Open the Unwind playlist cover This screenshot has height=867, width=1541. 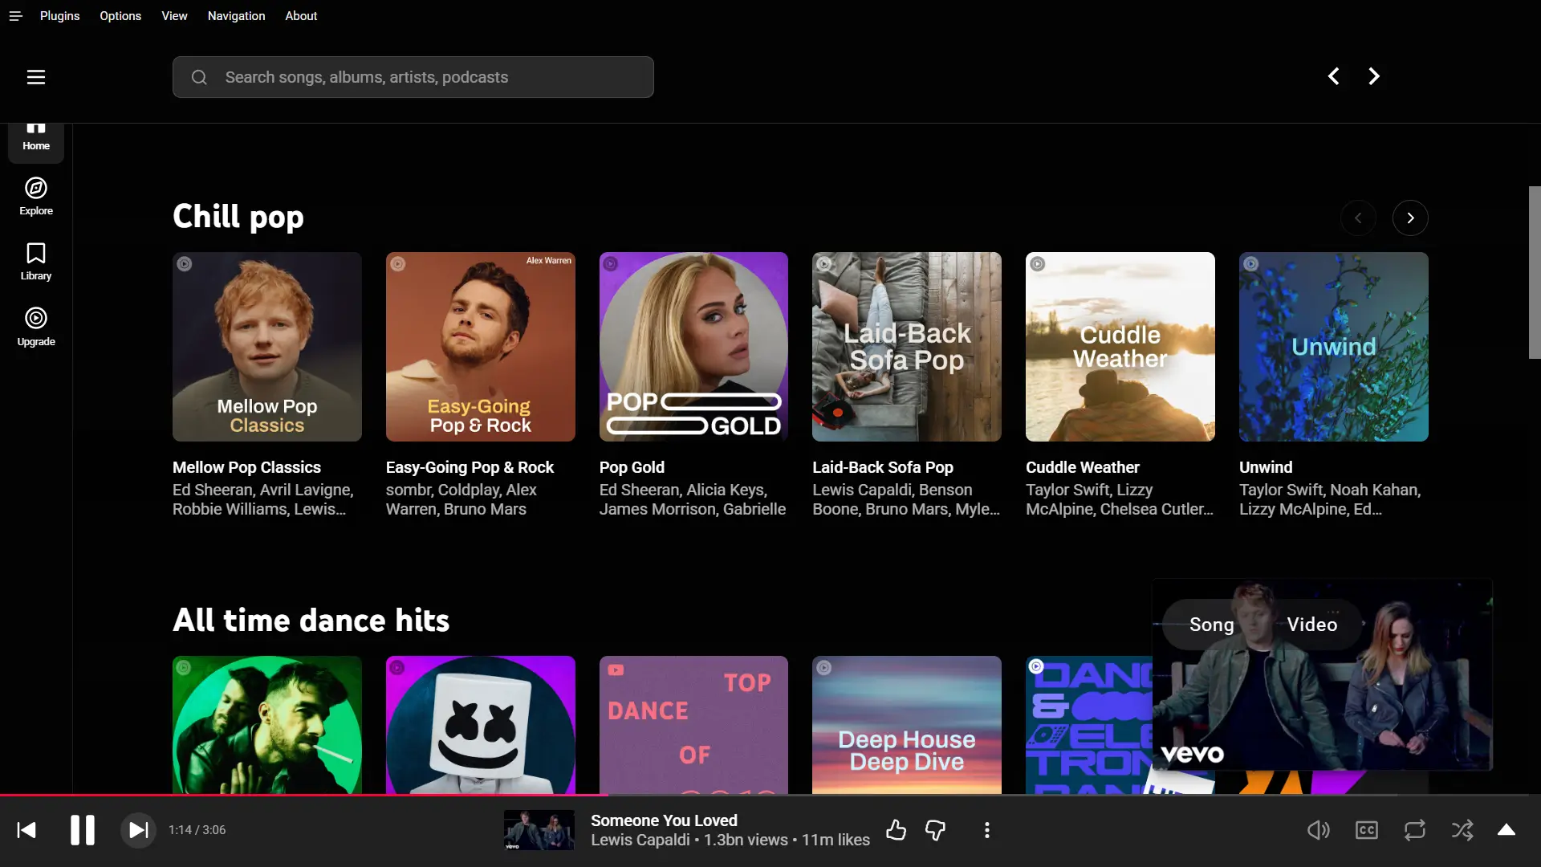(x=1334, y=347)
